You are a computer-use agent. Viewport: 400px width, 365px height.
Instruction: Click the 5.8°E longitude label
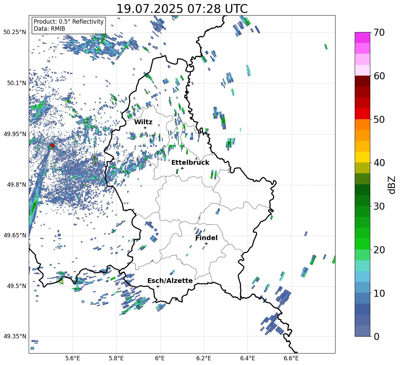pos(116,358)
